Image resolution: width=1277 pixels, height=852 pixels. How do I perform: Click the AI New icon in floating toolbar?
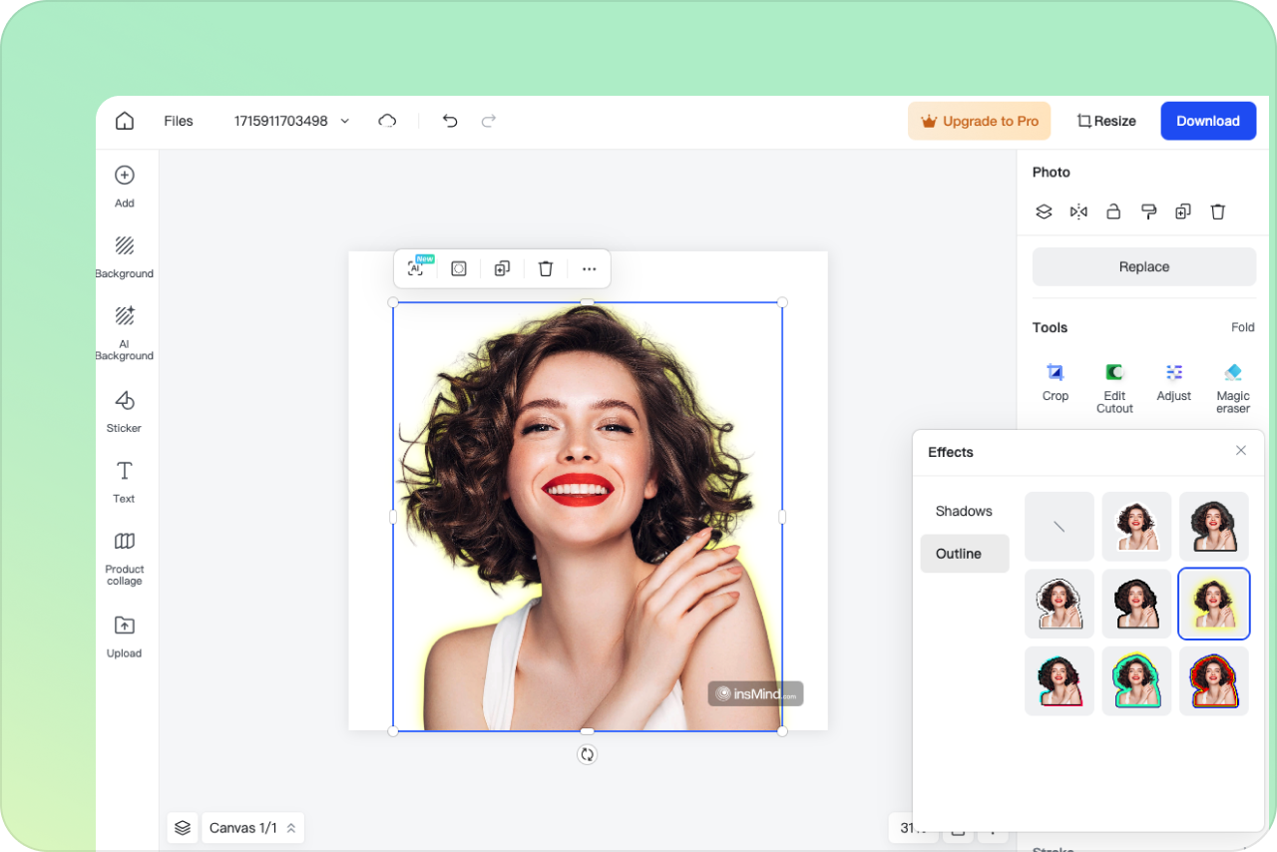click(x=417, y=267)
